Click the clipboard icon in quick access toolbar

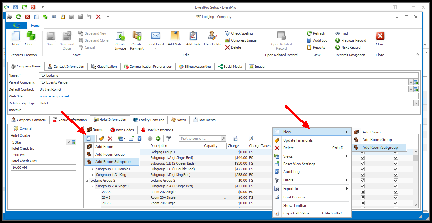63,17
